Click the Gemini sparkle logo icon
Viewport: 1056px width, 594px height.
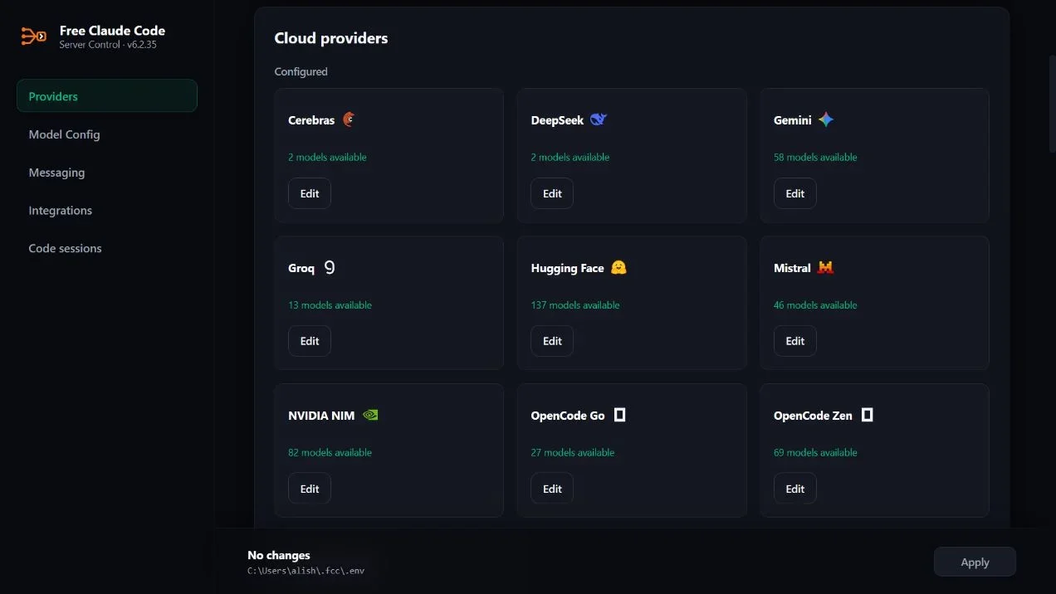pos(825,119)
